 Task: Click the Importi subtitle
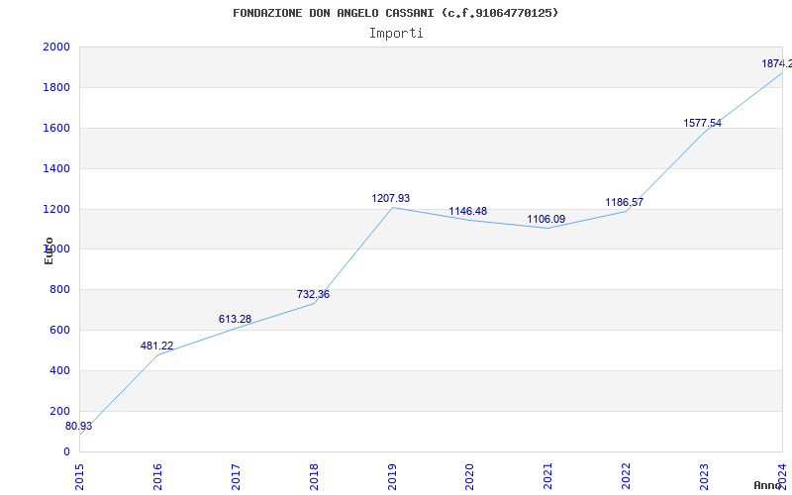[396, 34]
